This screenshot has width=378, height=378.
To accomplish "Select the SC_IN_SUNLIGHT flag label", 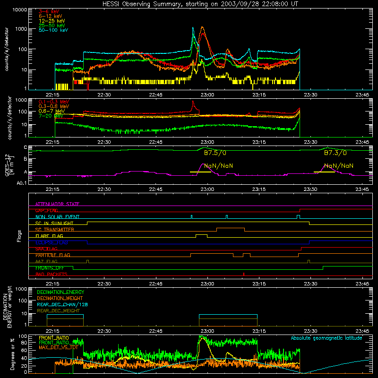I will click(x=54, y=223).
